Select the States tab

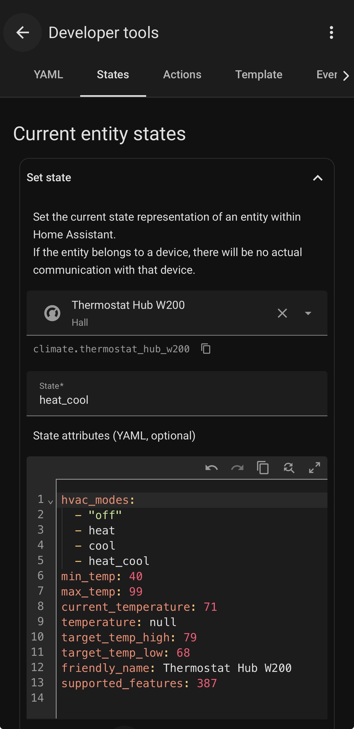(113, 75)
